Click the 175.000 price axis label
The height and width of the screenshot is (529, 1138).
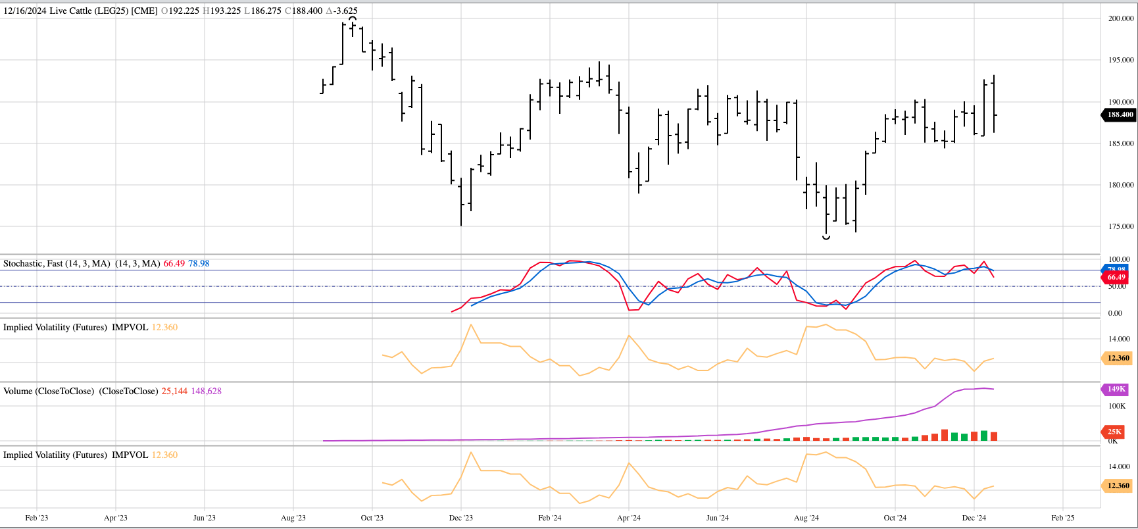[x=1120, y=226]
